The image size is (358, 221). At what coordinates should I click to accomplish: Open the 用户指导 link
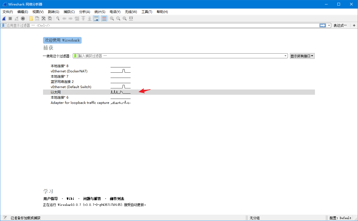(50, 199)
